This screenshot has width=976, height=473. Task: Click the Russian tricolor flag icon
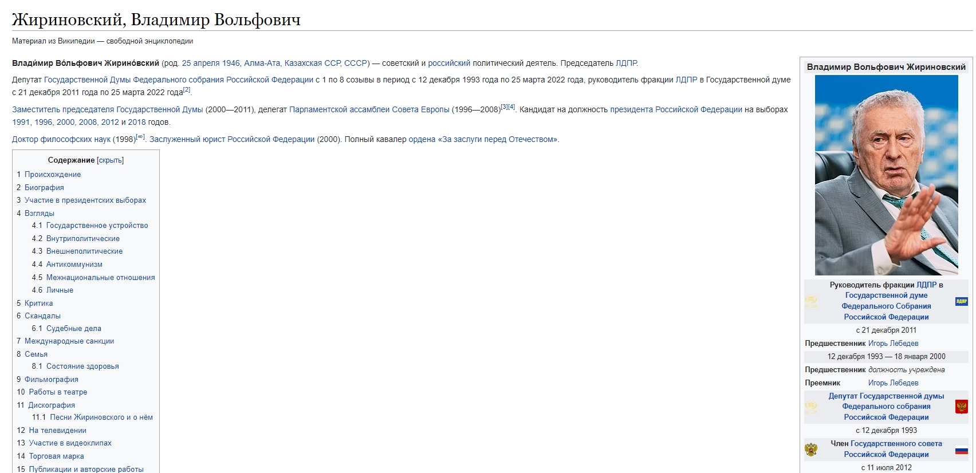pyautogui.click(x=961, y=450)
